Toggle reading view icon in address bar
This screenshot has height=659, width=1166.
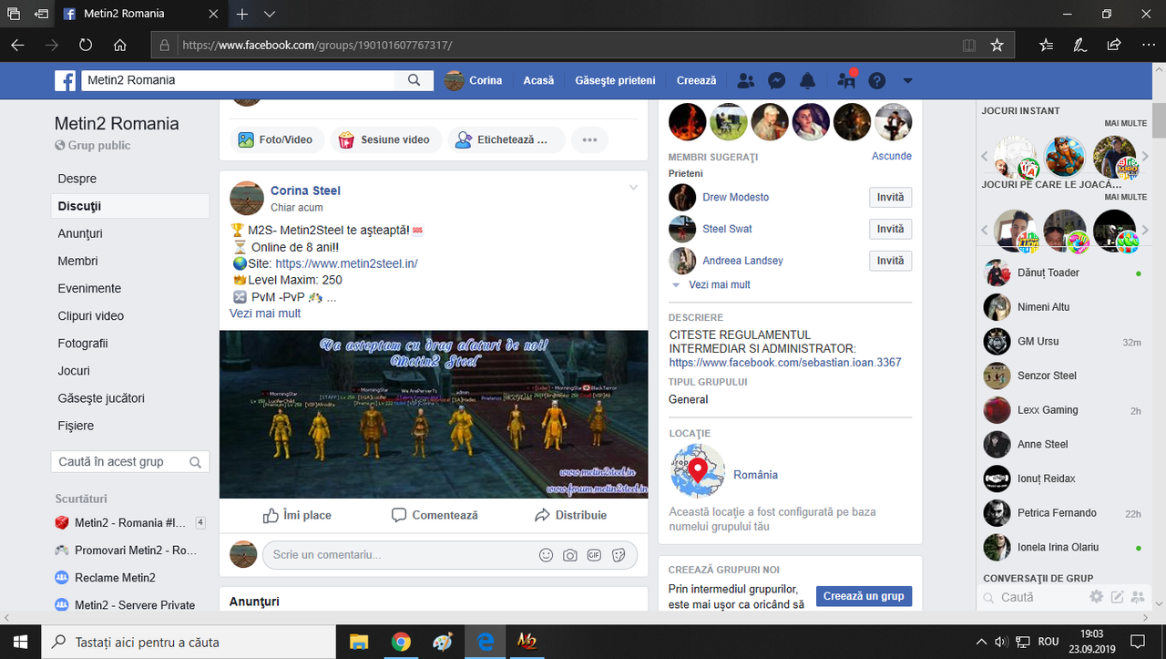(969, 45)
